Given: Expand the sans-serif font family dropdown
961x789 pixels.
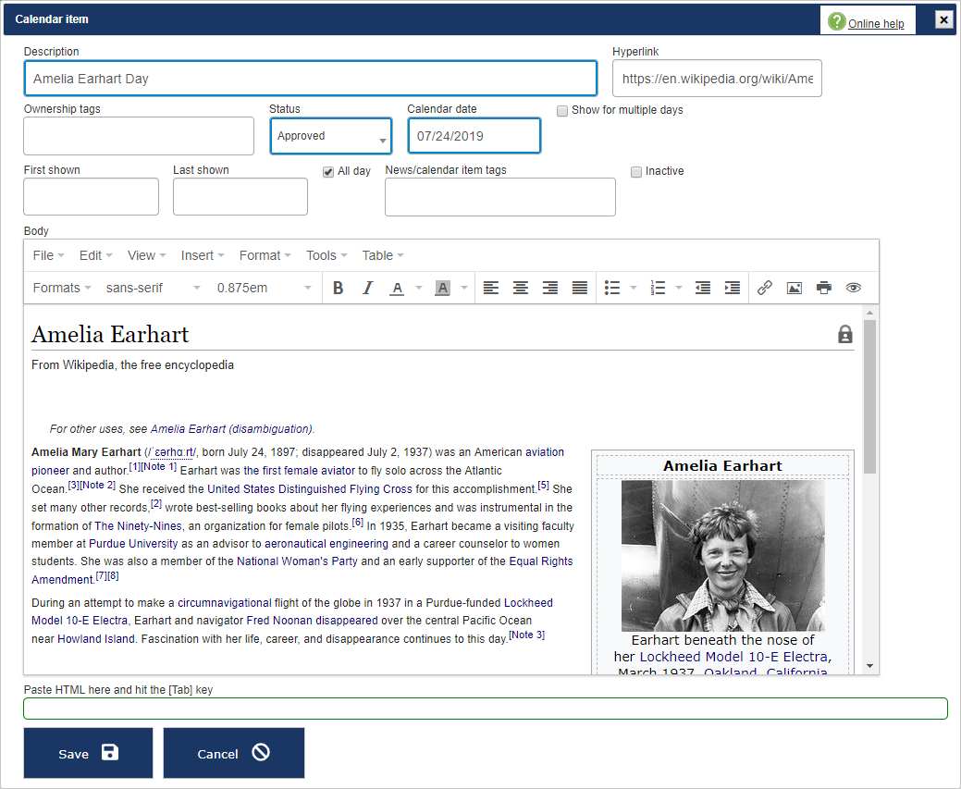Looking at the screenshot, I should [154, 288].
